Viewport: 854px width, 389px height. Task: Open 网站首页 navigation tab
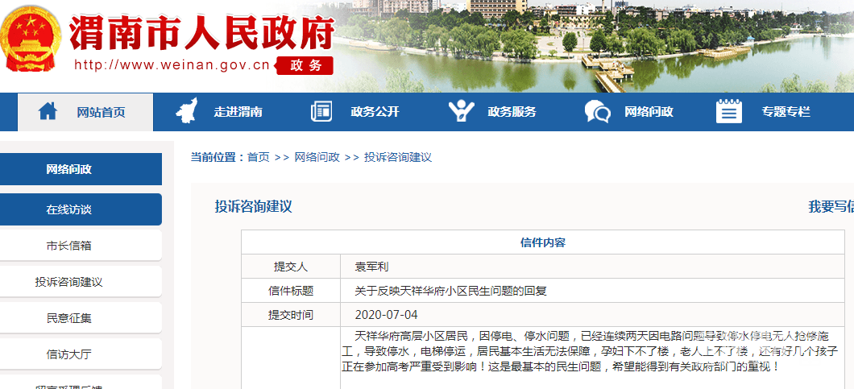(x=101, y=113)
